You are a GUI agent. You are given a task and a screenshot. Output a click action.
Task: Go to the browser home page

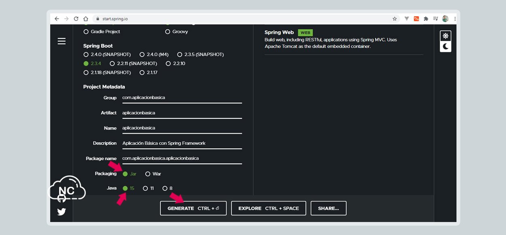coord(86,19)
